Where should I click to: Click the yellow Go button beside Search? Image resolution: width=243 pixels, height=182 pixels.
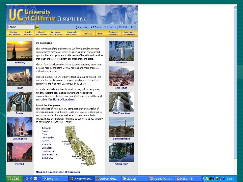(x=37, y=27)
